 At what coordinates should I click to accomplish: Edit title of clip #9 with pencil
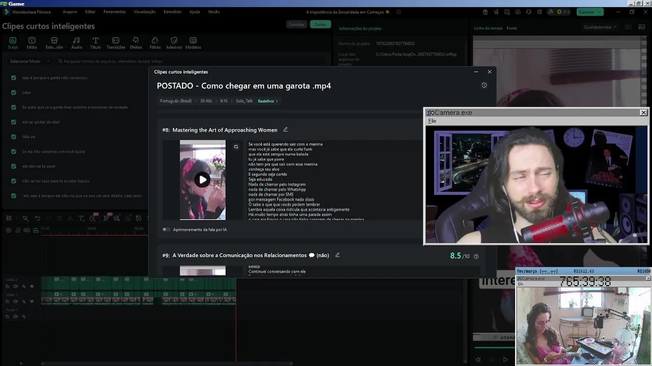(x=337, y=255)
